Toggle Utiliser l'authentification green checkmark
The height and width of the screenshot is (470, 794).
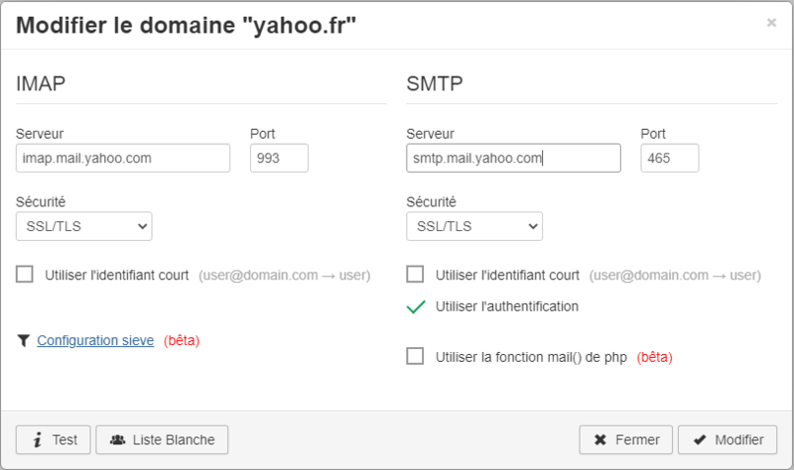[x=416, y=306]
